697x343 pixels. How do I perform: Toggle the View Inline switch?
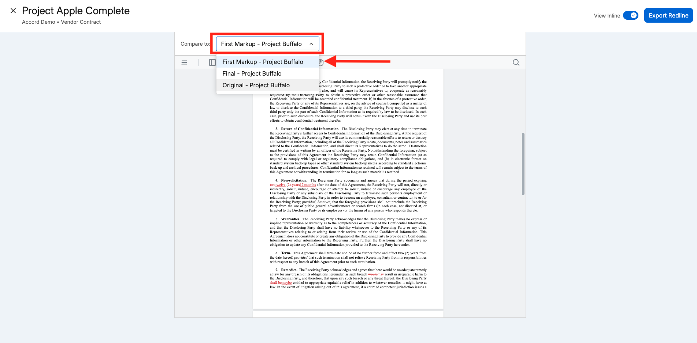pos(631,15)
